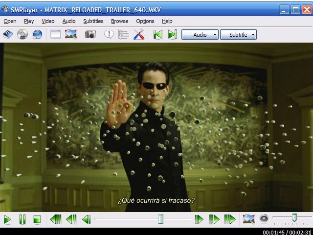
Task: Open preferences with the tools icon
Action: pos(139,34)
